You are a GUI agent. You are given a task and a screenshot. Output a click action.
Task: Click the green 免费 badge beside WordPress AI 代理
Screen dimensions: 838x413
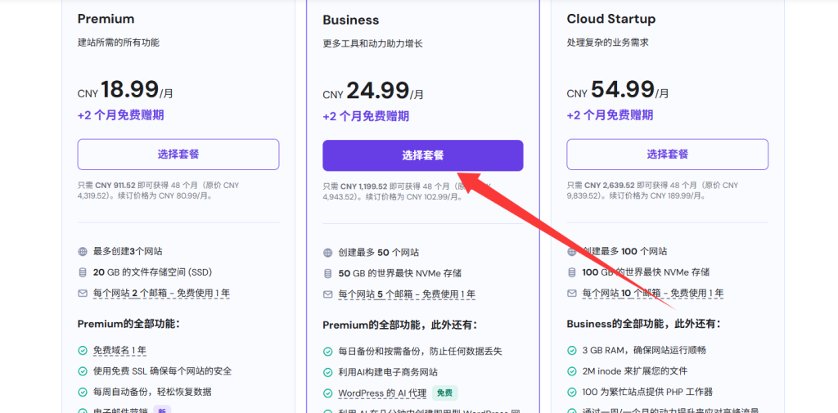[x=444, y=393]
